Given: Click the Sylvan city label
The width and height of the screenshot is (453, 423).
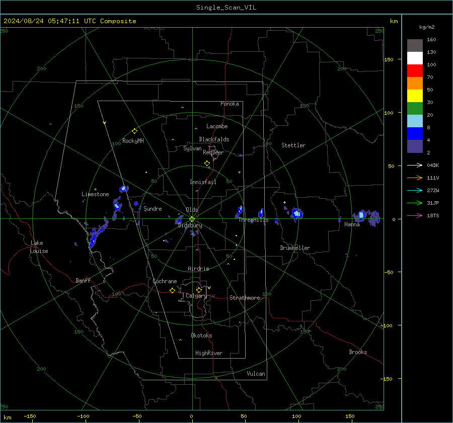Looking at the screenshot, I should [x=192, y=148].
